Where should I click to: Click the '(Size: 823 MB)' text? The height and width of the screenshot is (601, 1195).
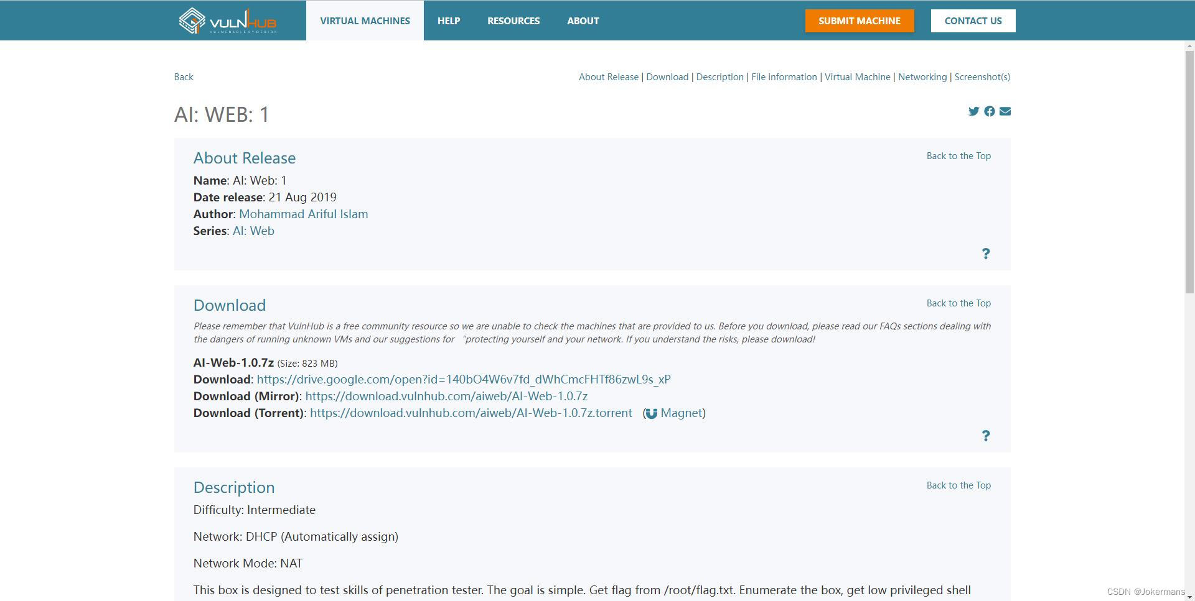tap(307, 364)
